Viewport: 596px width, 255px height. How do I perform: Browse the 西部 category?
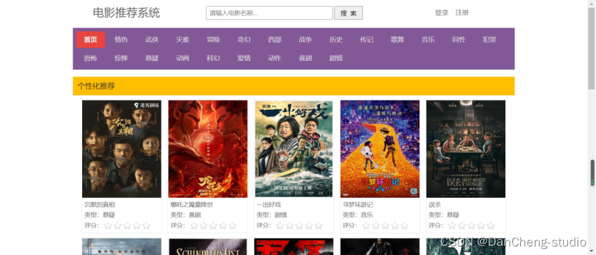click(275, 39)
